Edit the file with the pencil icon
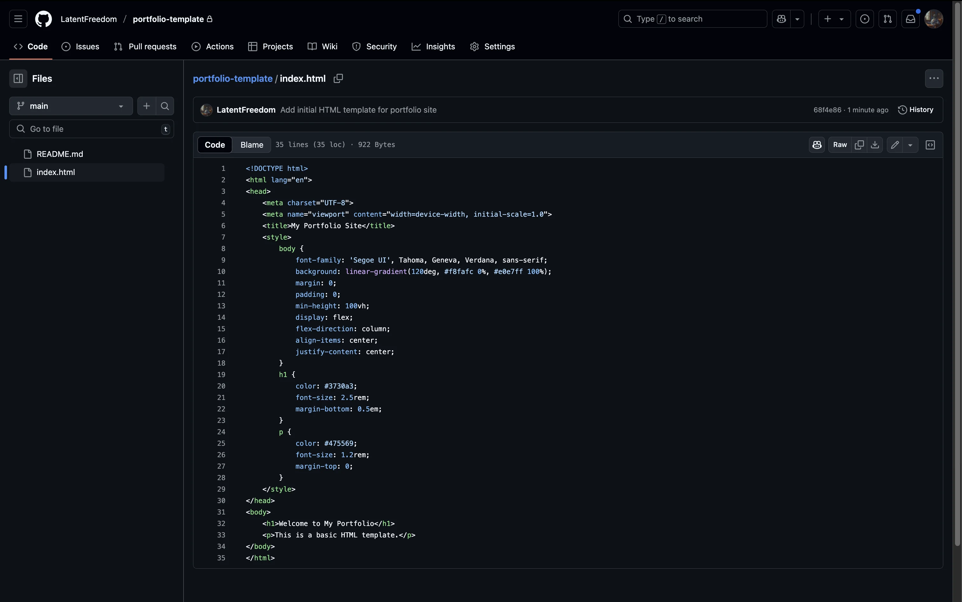The image size is (962, 602). click(x=895, y=144)
